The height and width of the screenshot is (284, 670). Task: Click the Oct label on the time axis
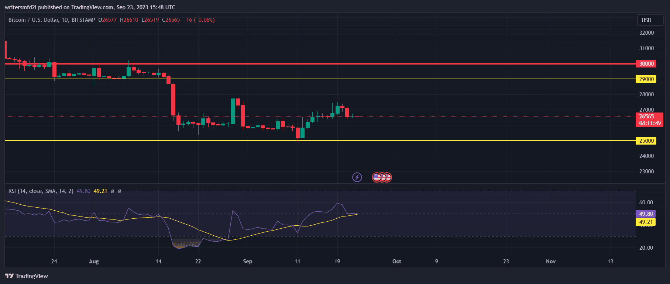(397, 262)
